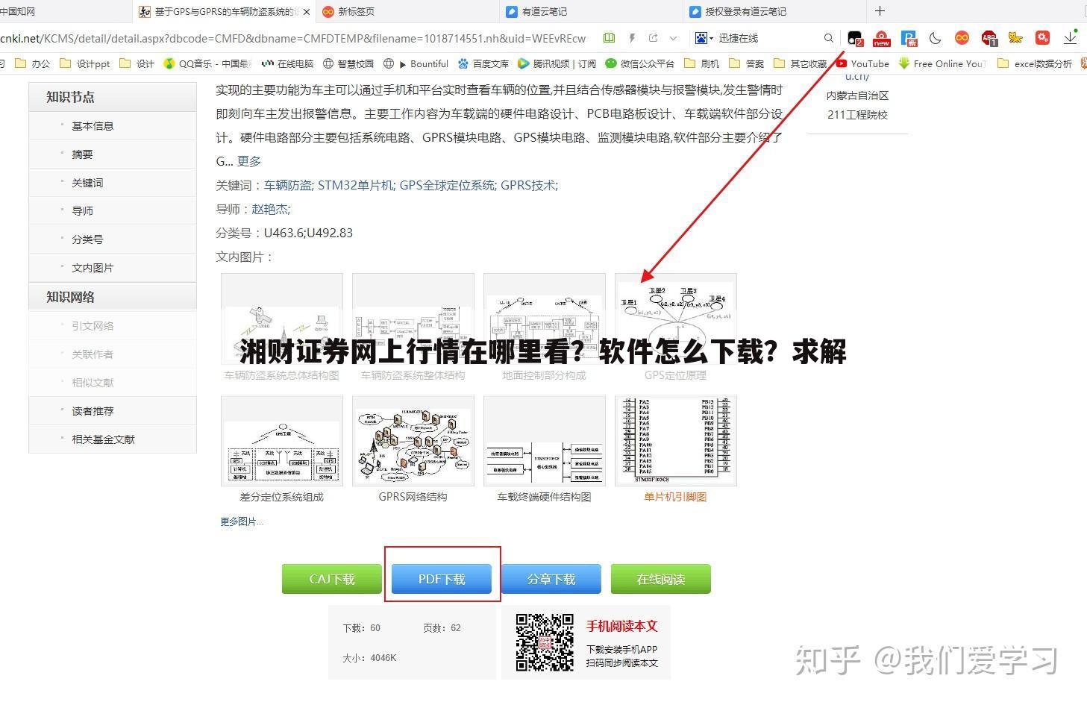Toggle night mode moon icon
The width and height of the screenshot is (1087, 705).
click(x=935, y=38)
